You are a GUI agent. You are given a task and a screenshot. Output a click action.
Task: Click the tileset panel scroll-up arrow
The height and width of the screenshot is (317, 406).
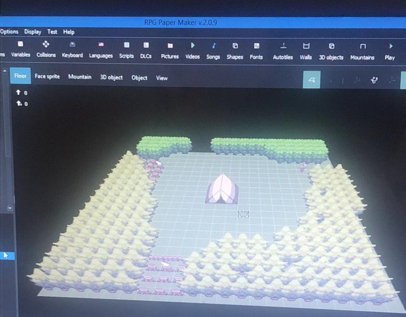pyautogui.click(x=5, y=70)
